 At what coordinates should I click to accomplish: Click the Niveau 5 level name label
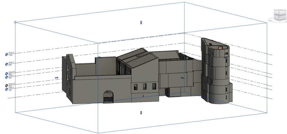pos(11,52)
